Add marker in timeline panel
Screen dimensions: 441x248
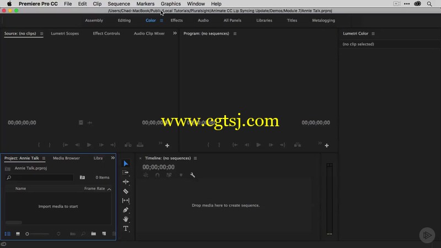click(x=181, y=175)
